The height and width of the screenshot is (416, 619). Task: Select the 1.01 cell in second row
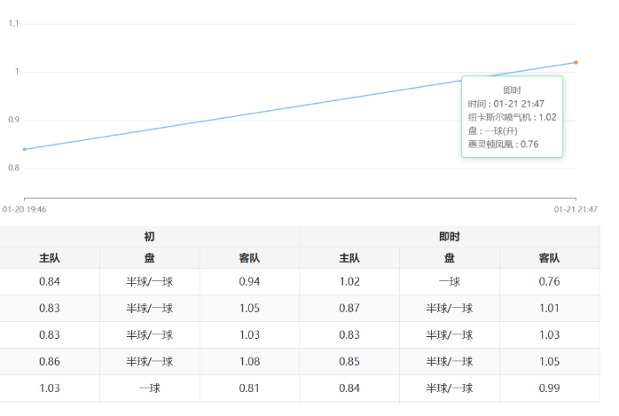[x=549, y=309]
